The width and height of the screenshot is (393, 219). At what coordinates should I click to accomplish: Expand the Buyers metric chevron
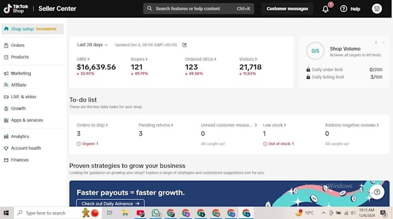click(147, 59)
